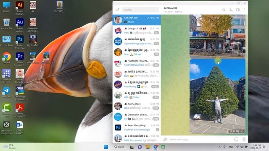The width and height of the screenshot is (269, 151).
Task: Open Google Chrome desktop shortcut
Action: click(x=6, y=58)
